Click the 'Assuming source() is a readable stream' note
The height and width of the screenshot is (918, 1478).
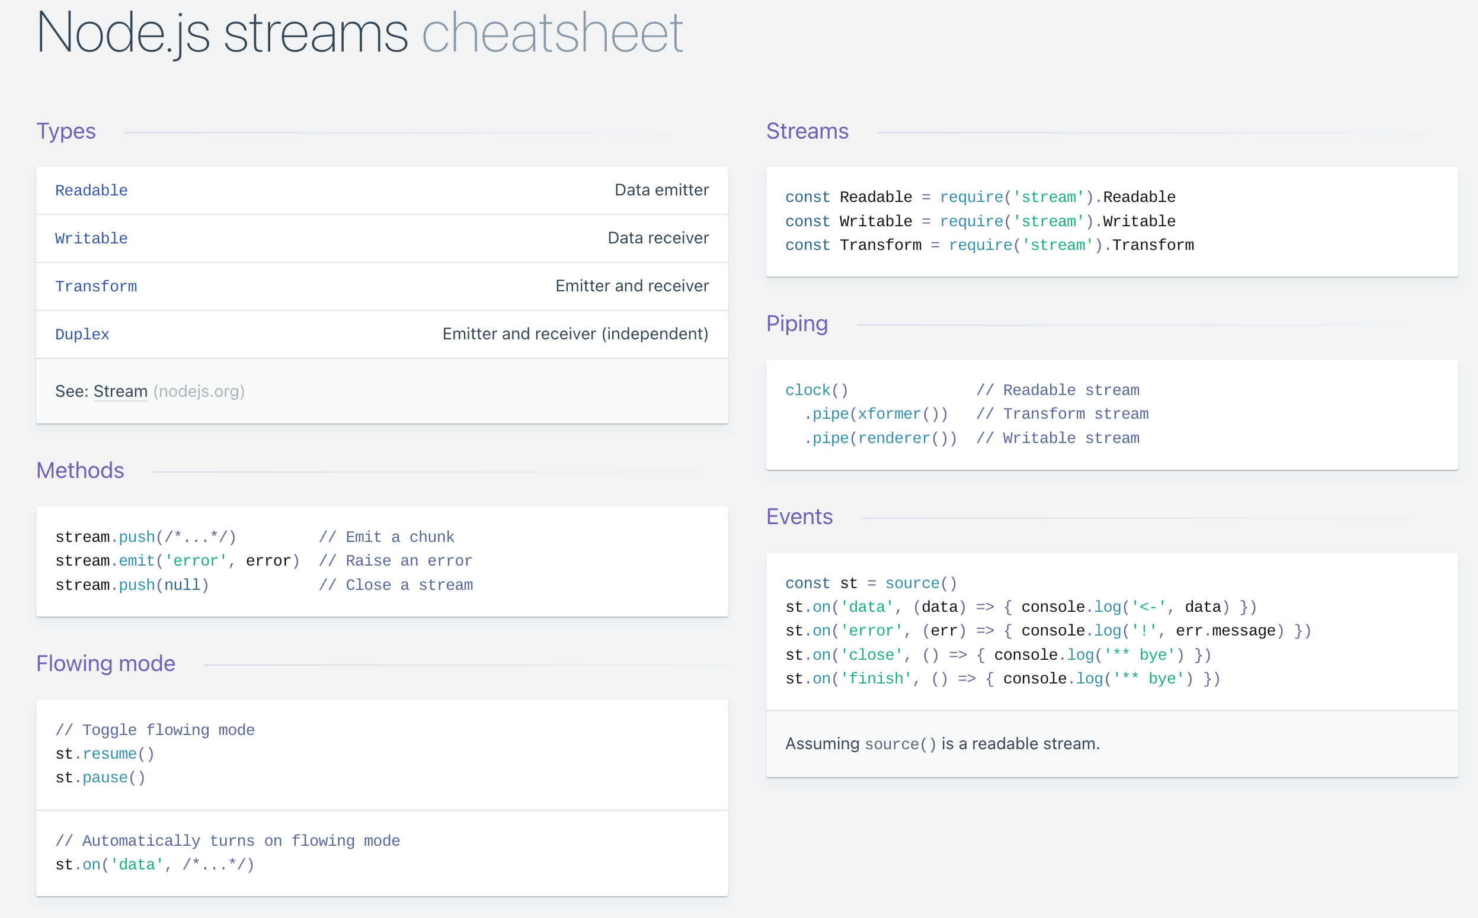click(x=942, y=744)
